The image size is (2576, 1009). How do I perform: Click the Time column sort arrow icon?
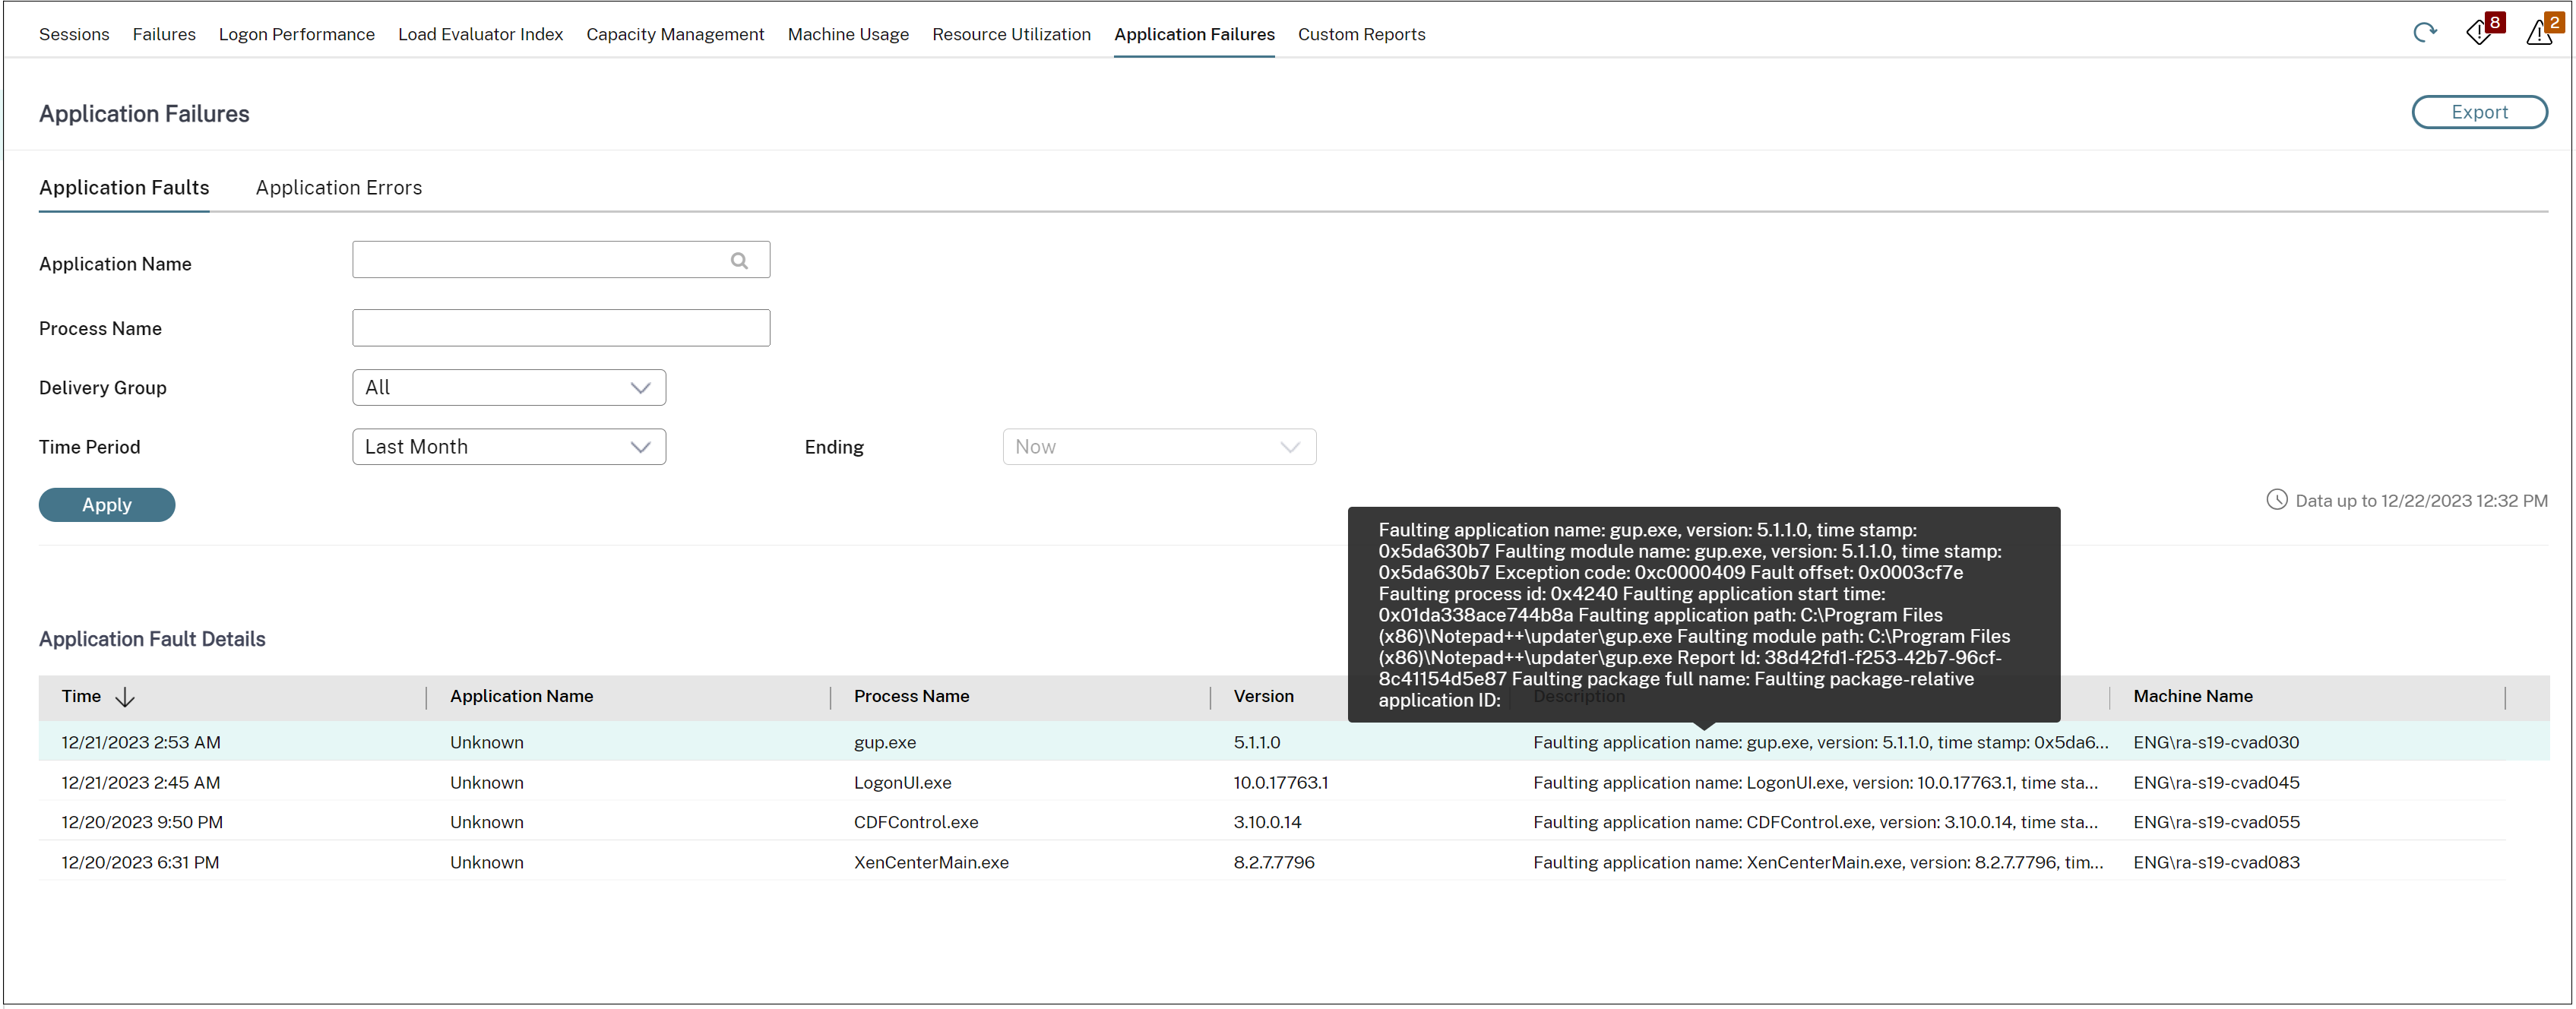point(130,697)
